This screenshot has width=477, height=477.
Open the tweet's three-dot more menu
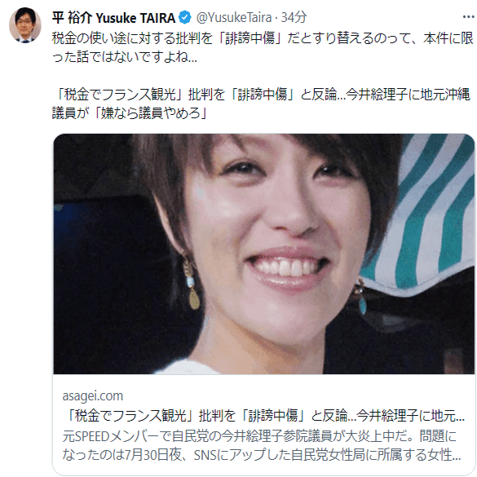tap(469, 17)
